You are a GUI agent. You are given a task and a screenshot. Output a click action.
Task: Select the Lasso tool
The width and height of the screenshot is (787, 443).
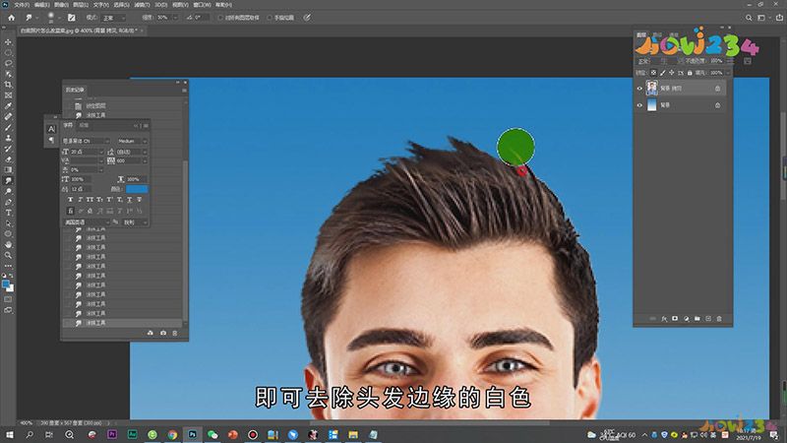(8, 63)
